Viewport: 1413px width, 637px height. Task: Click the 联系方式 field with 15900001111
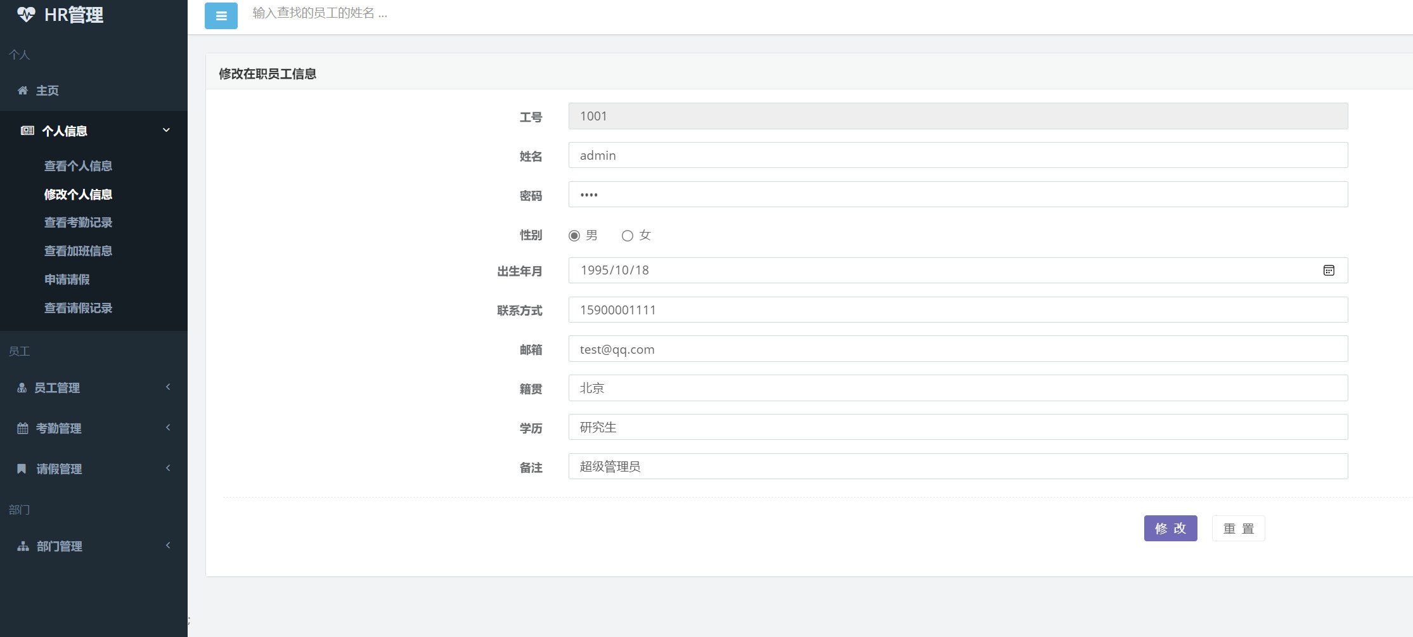(958, 310)
